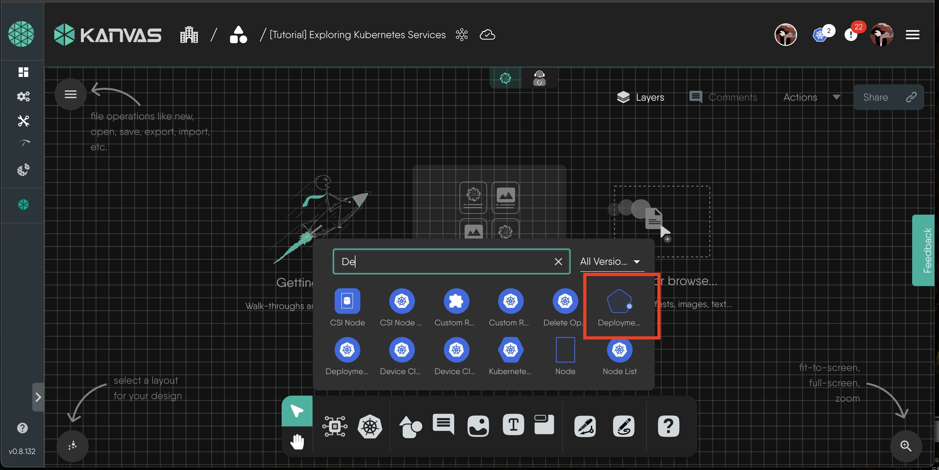Open the file operations hamburger menu
The width and height of the screenshot is (939, 470).
70,95
